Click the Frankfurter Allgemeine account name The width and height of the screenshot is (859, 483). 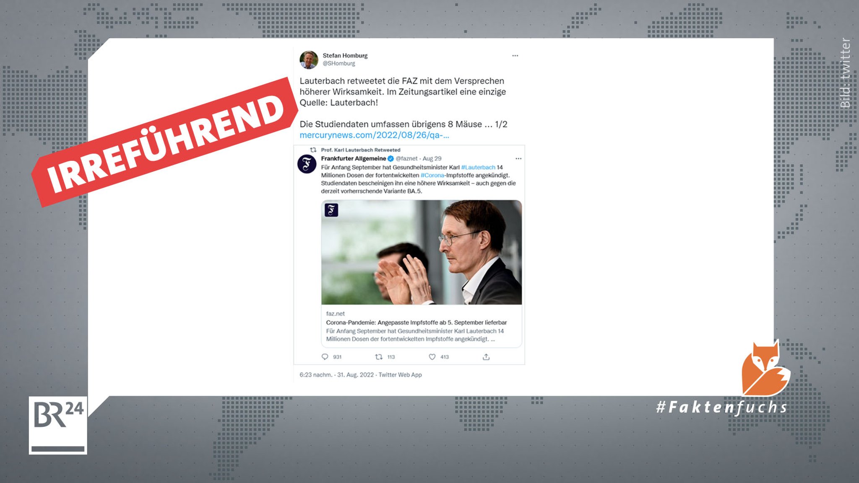click(x=354, y=159)
